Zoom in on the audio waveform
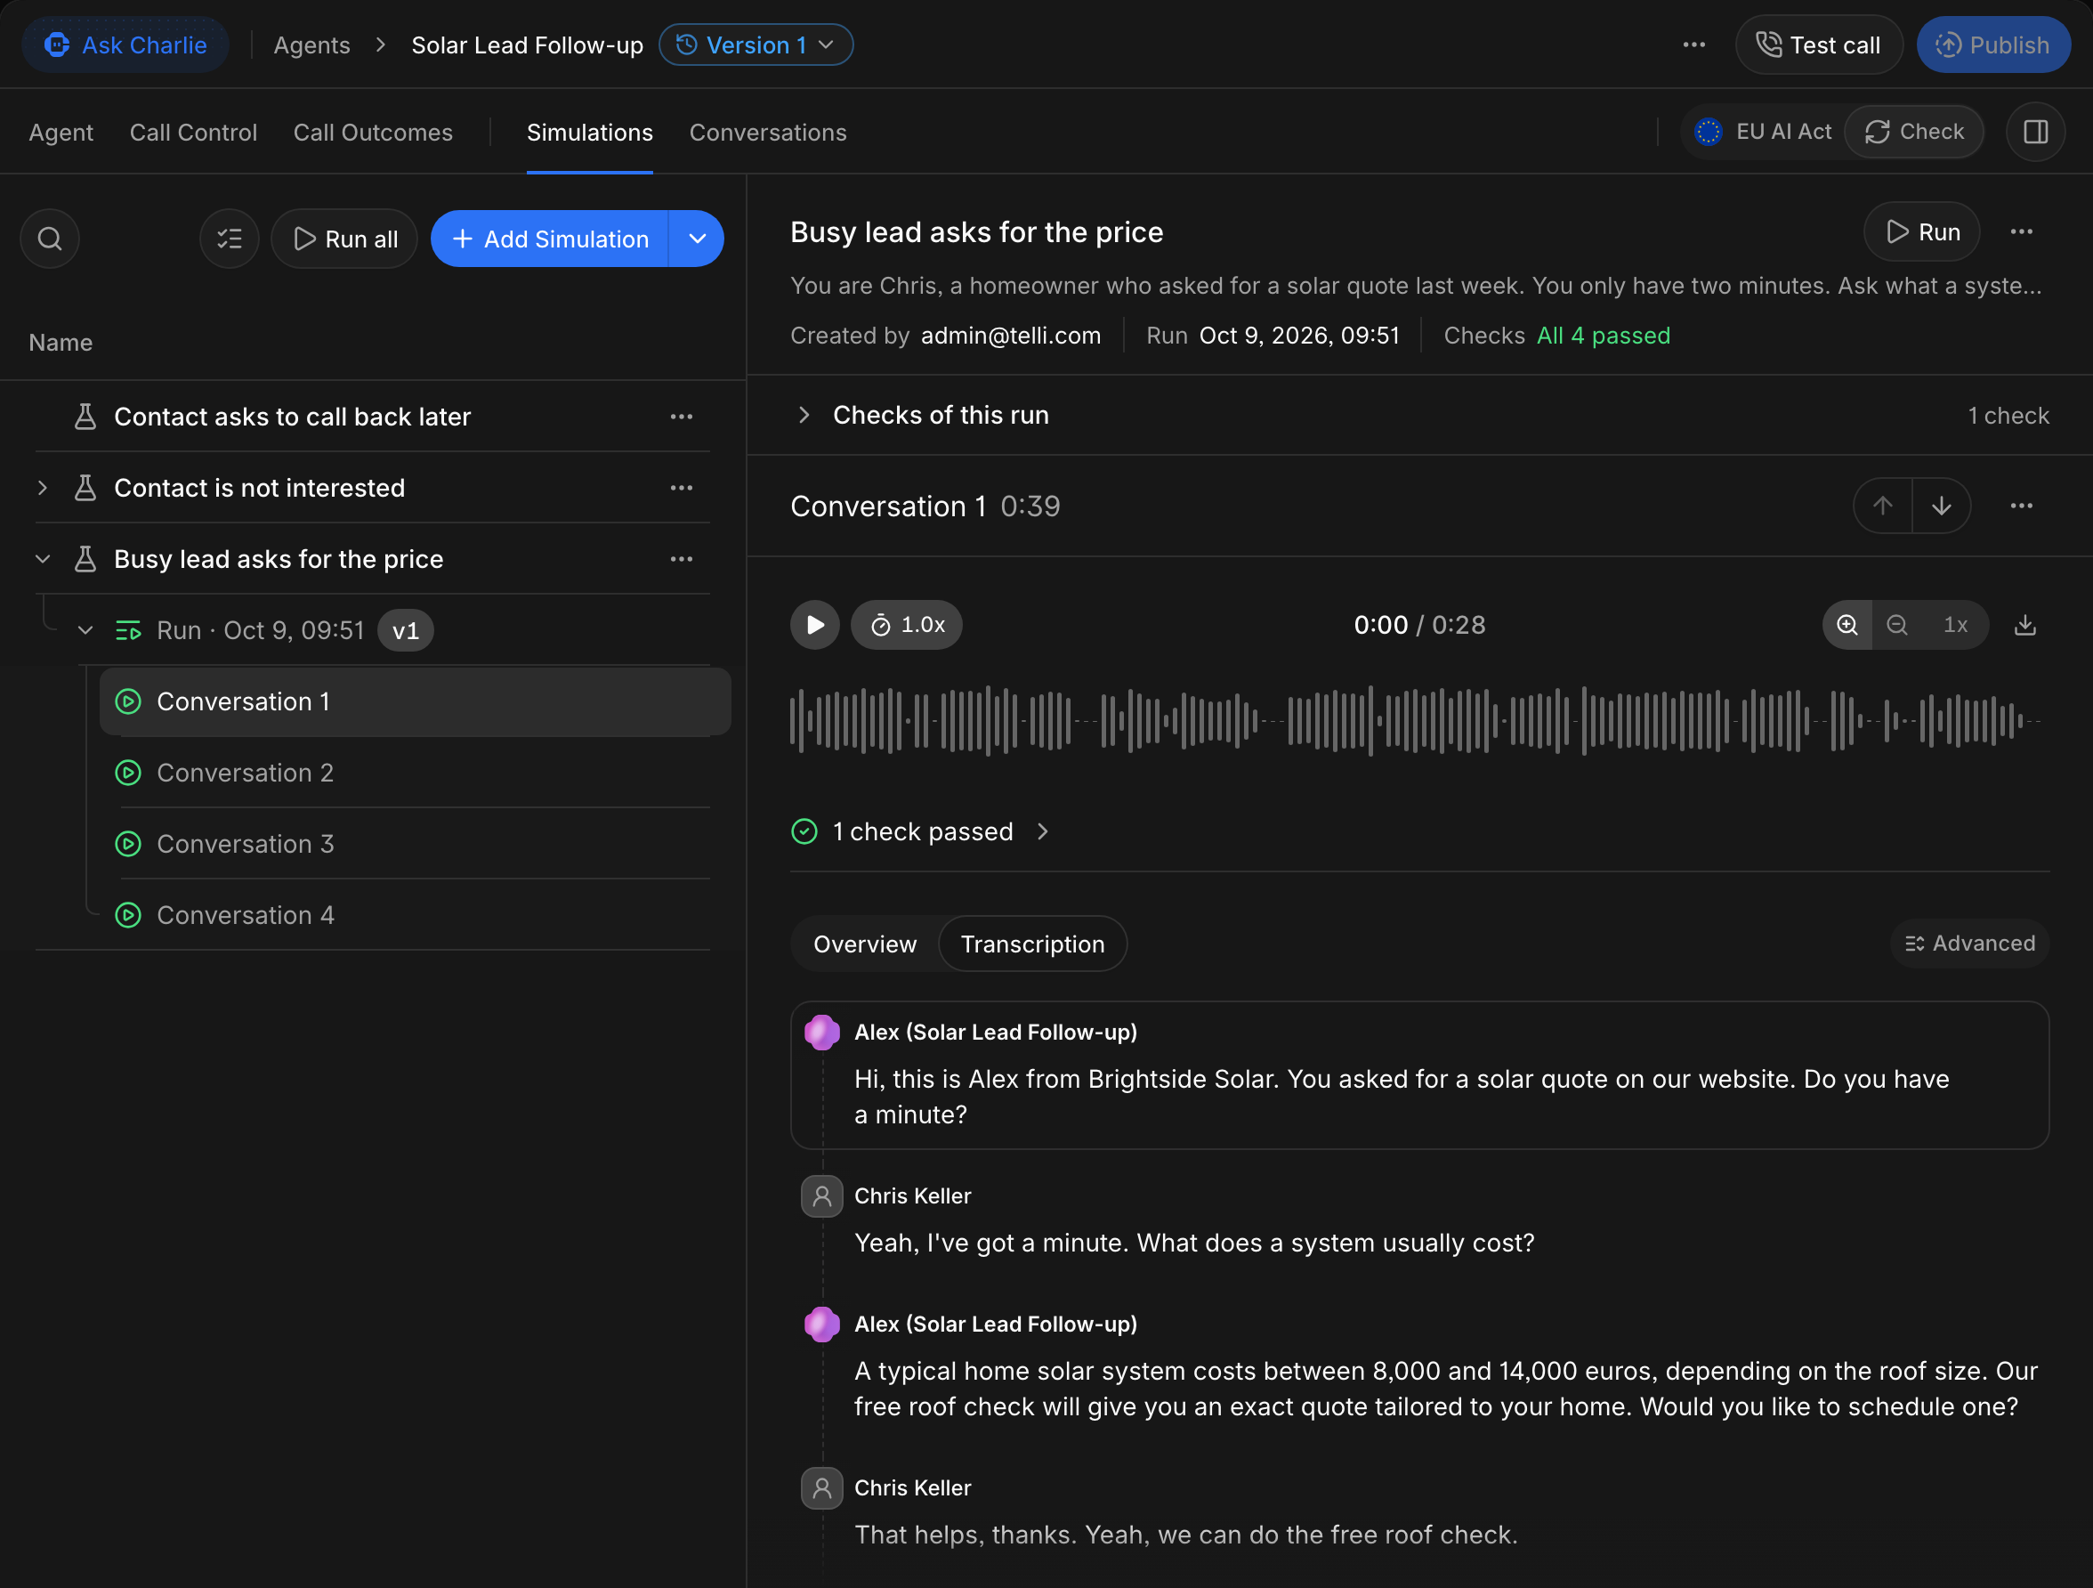The image size is (2093, 1588). [1847, 625]
